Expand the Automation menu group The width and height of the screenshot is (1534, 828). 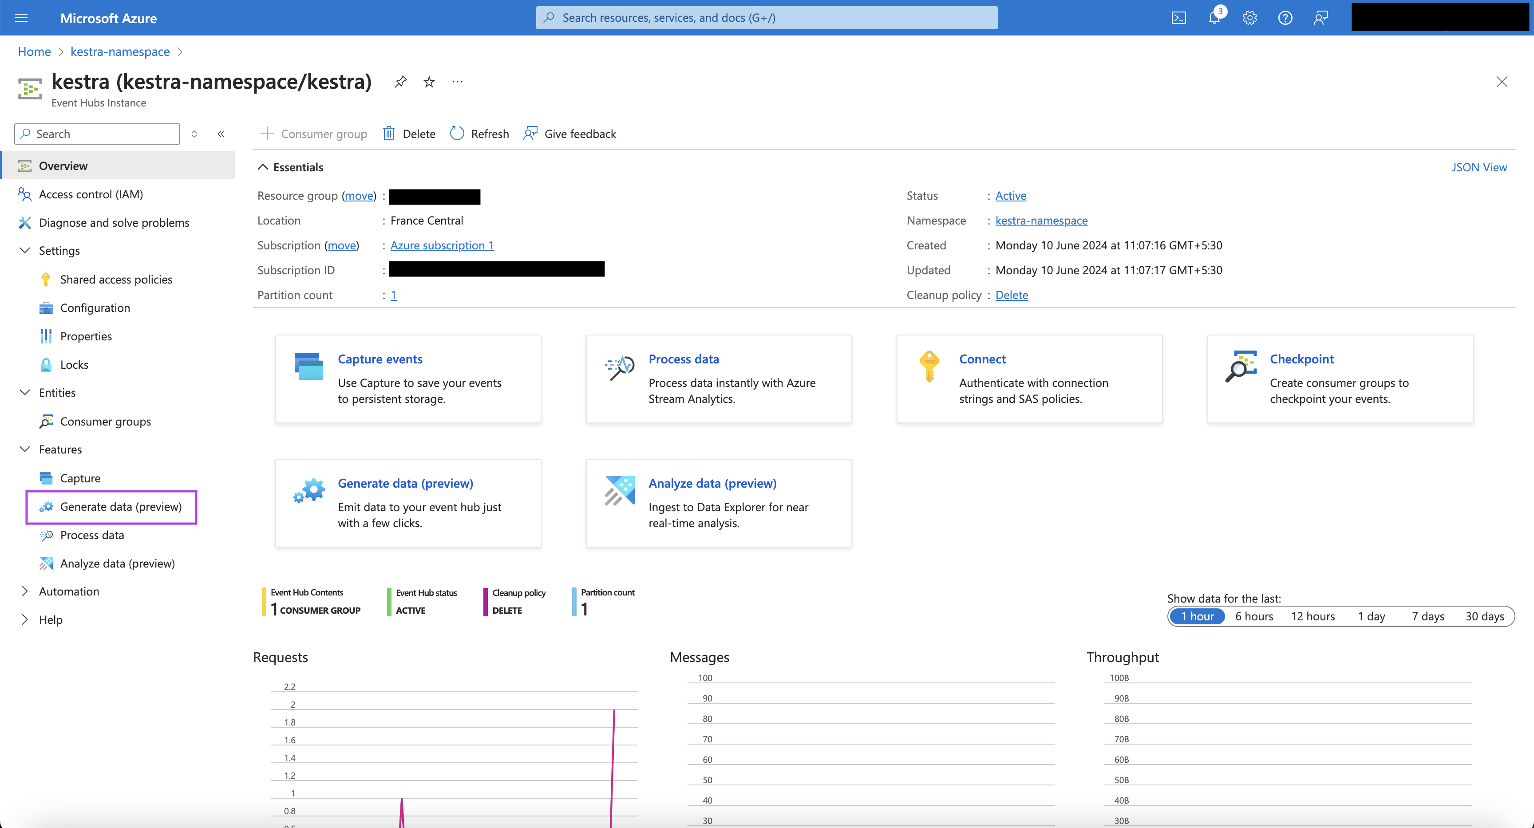coord(25,591)
